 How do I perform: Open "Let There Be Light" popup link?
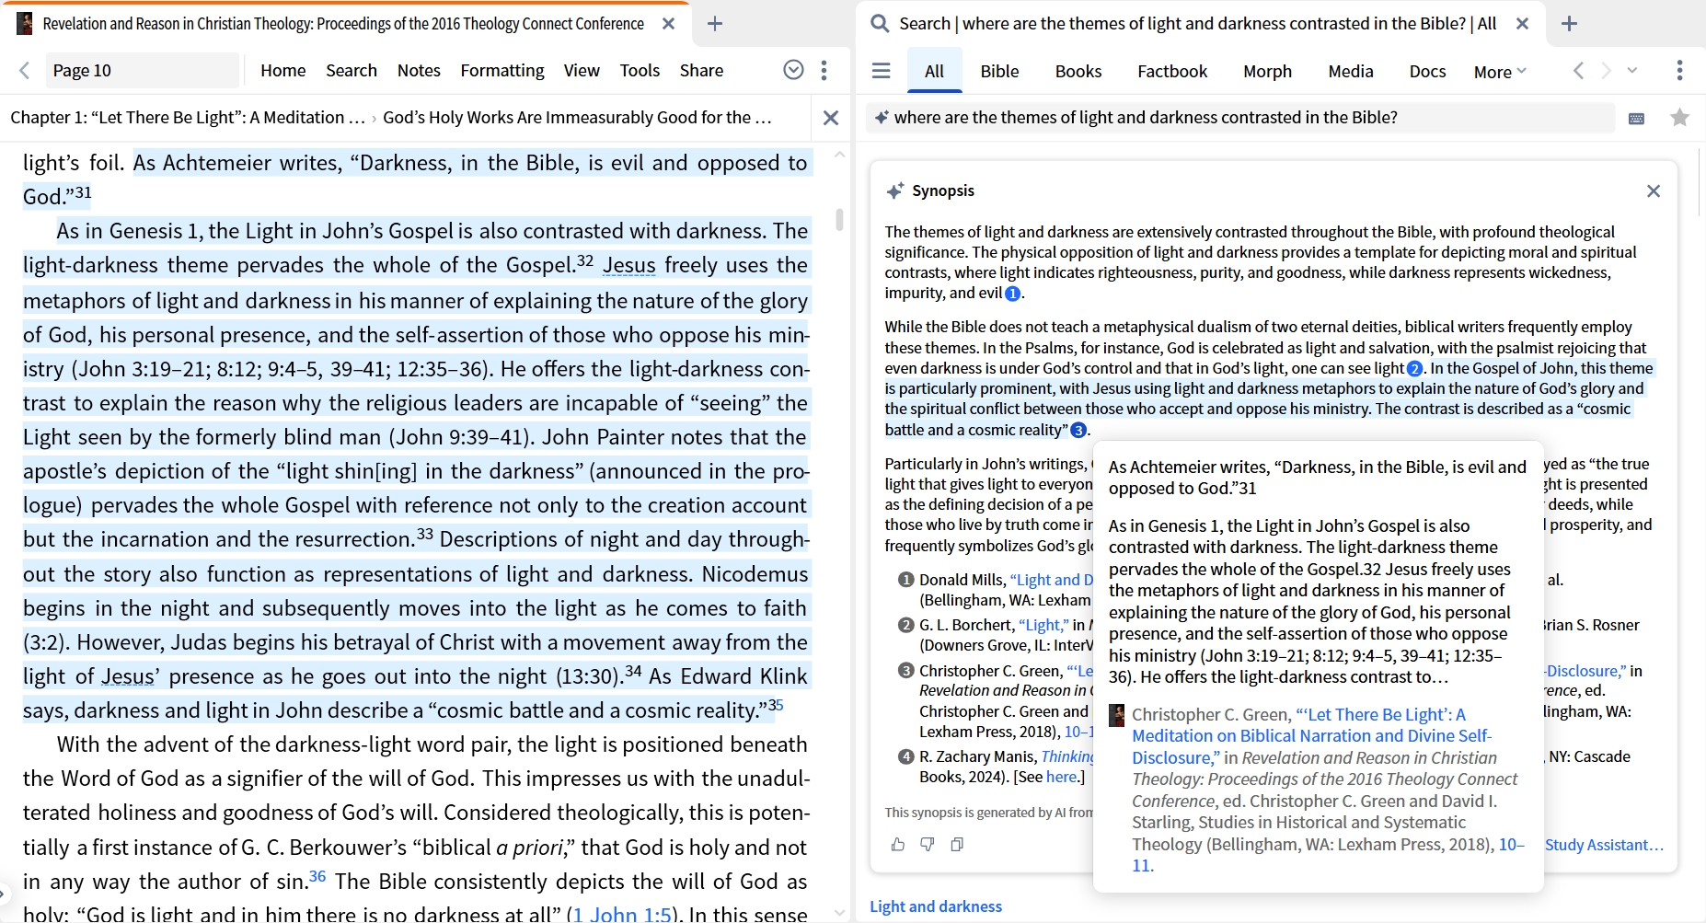pyautogui.click(x=1311, y=736)
